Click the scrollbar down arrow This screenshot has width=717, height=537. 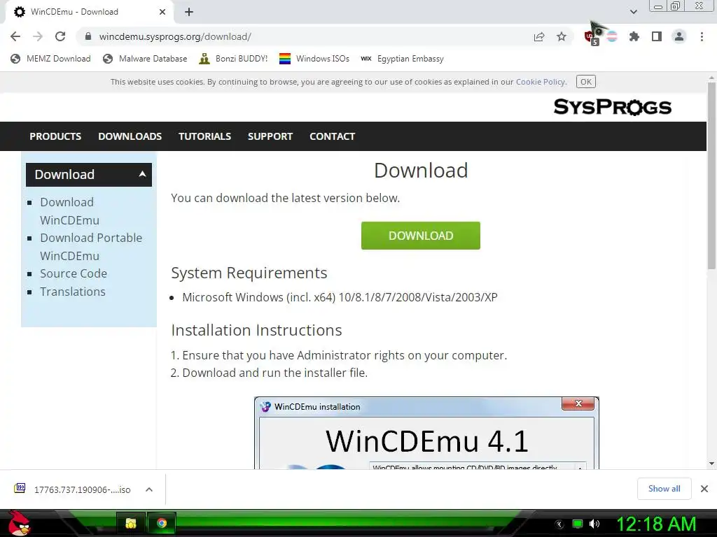[x=711, y=464]
